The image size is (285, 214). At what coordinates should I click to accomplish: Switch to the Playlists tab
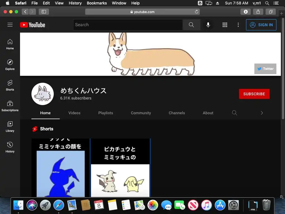pyautogui.click(x=105, y=113)
